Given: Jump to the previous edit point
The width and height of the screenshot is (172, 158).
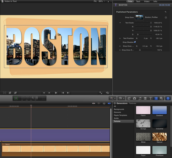Looking at the screenshot, I should (63, 93).
